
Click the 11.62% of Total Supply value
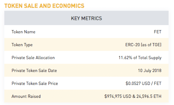click(140, 58)
